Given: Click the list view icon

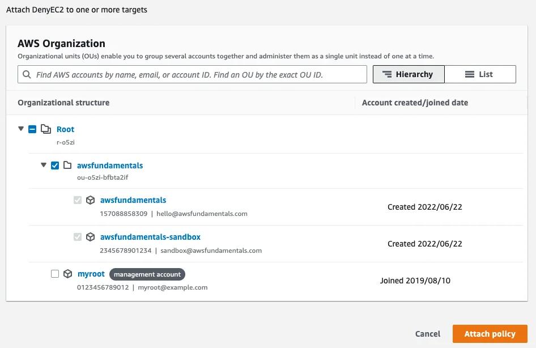Looking at the screenshot, I should tap(469, 74).
